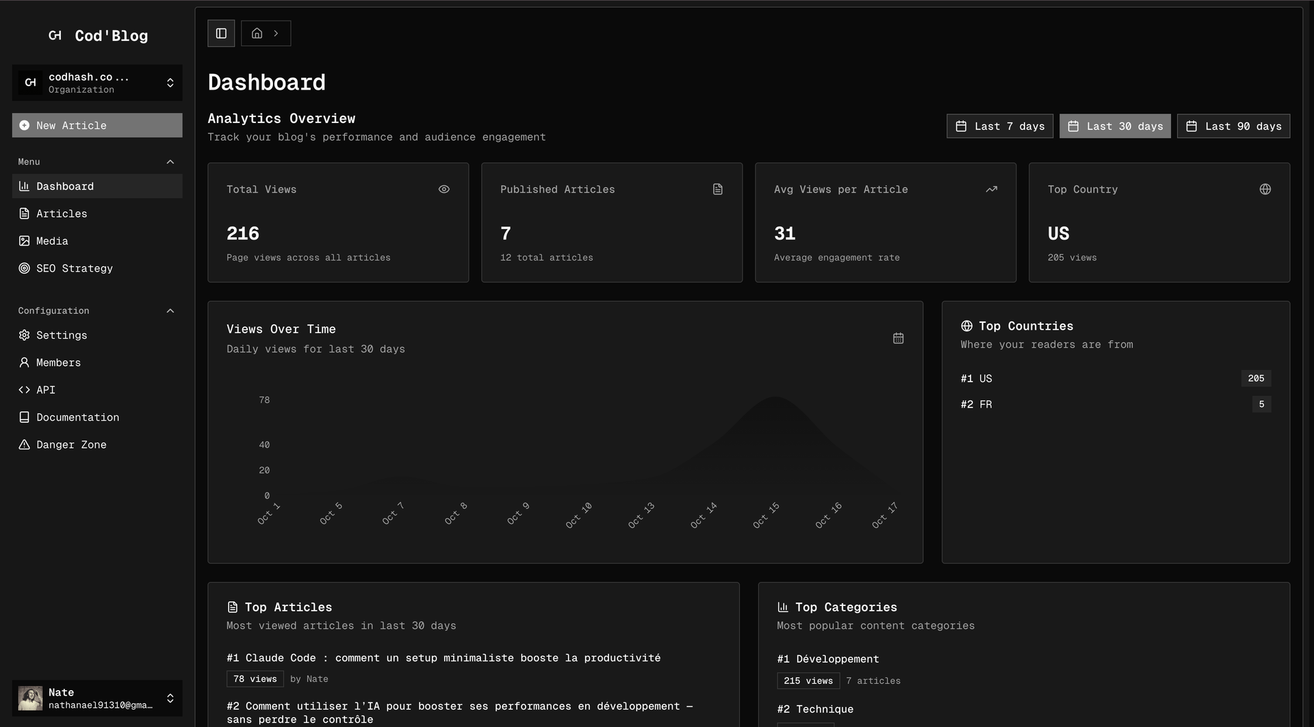Viewport: 1314px width, 727px height.
Task: Collapse the Menu section
Action: 170,161
